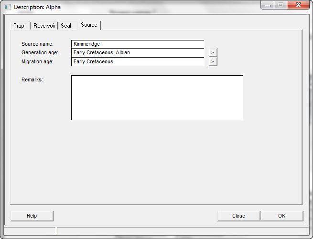The height and width of the screenshot is (239, 313).
Task: Open the Reservoir tab
Action: pos(44,26)
